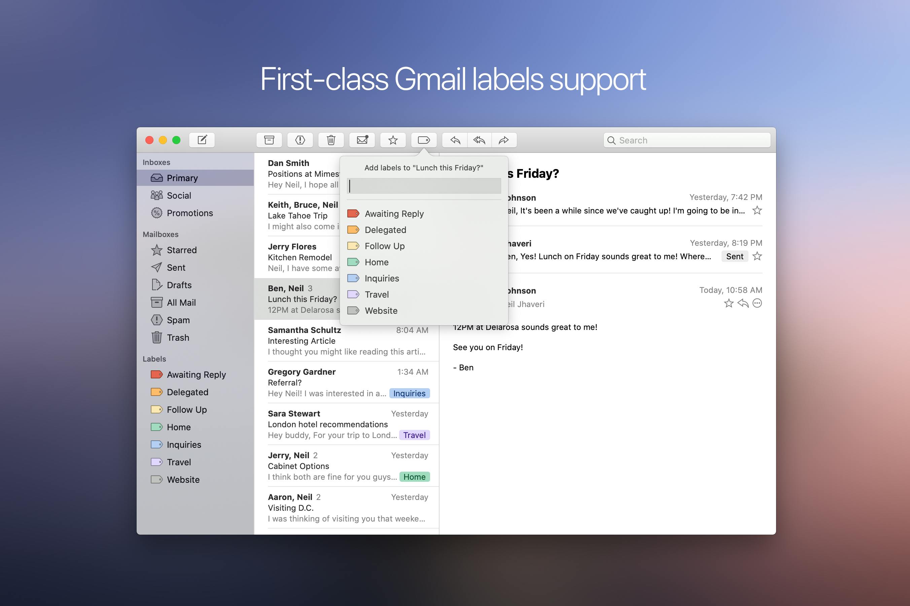The height and width of the screenshot is (606, 910).
Task: Select the Travel sidebar label
Action: click(x=196, y=462)
